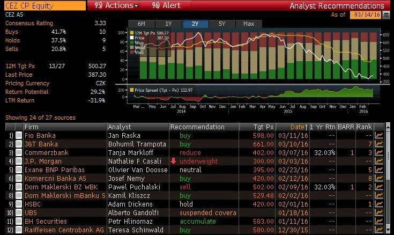394x235 pixels.
Task: Select 'suspended covera' recommendation for UBS
Action: tap(208, 212)
